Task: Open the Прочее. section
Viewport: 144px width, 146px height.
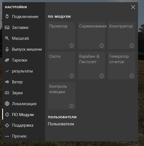Action: pyautogui.click(x=24, y=136)
